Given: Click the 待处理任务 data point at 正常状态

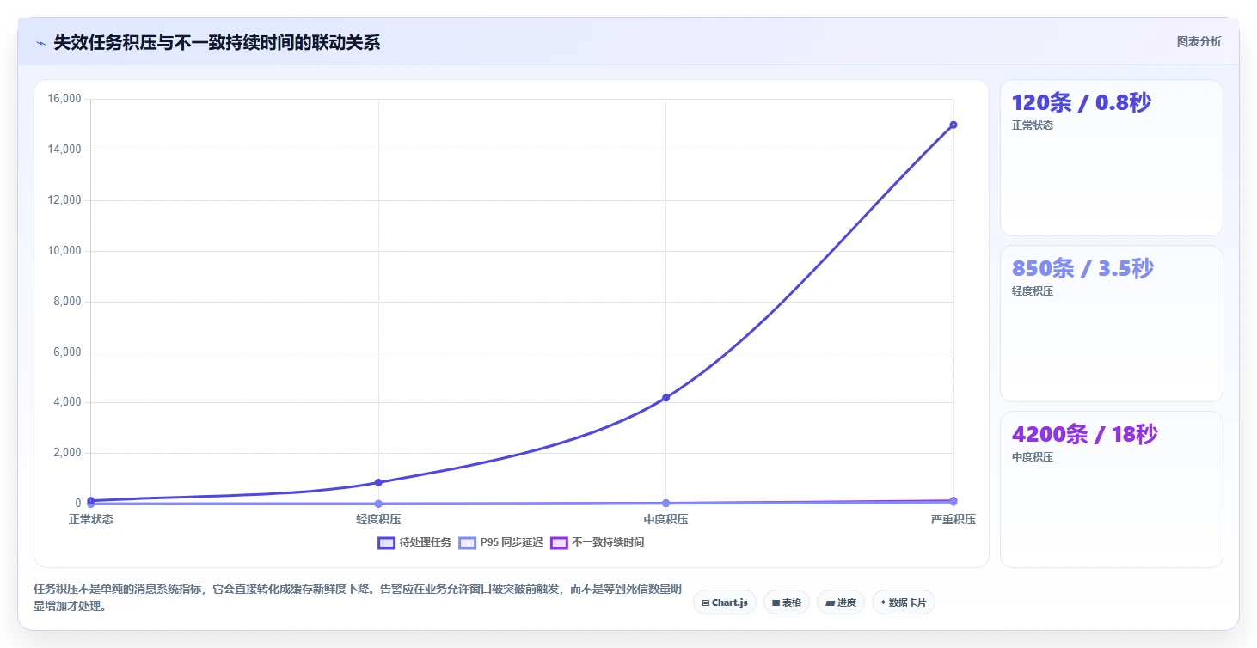Looking at the screenshot, I should 90,500.
